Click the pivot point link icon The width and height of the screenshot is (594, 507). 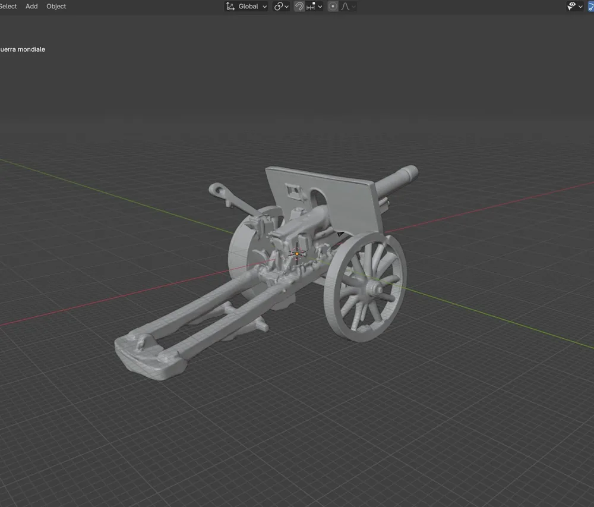point(279,7)
